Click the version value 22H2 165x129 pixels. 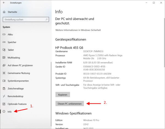click(x=86, y=124)
